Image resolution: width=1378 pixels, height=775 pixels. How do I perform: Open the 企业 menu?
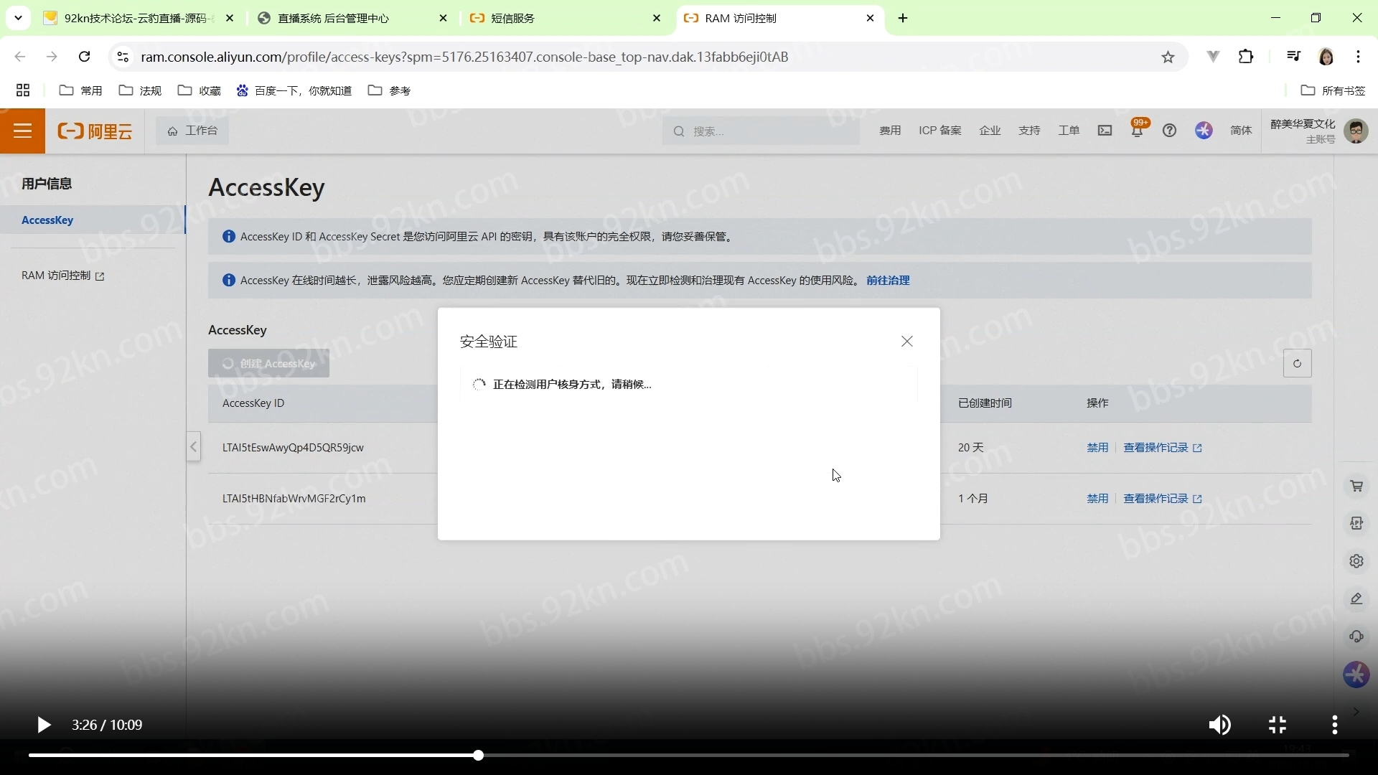click(x=990, y=131)
